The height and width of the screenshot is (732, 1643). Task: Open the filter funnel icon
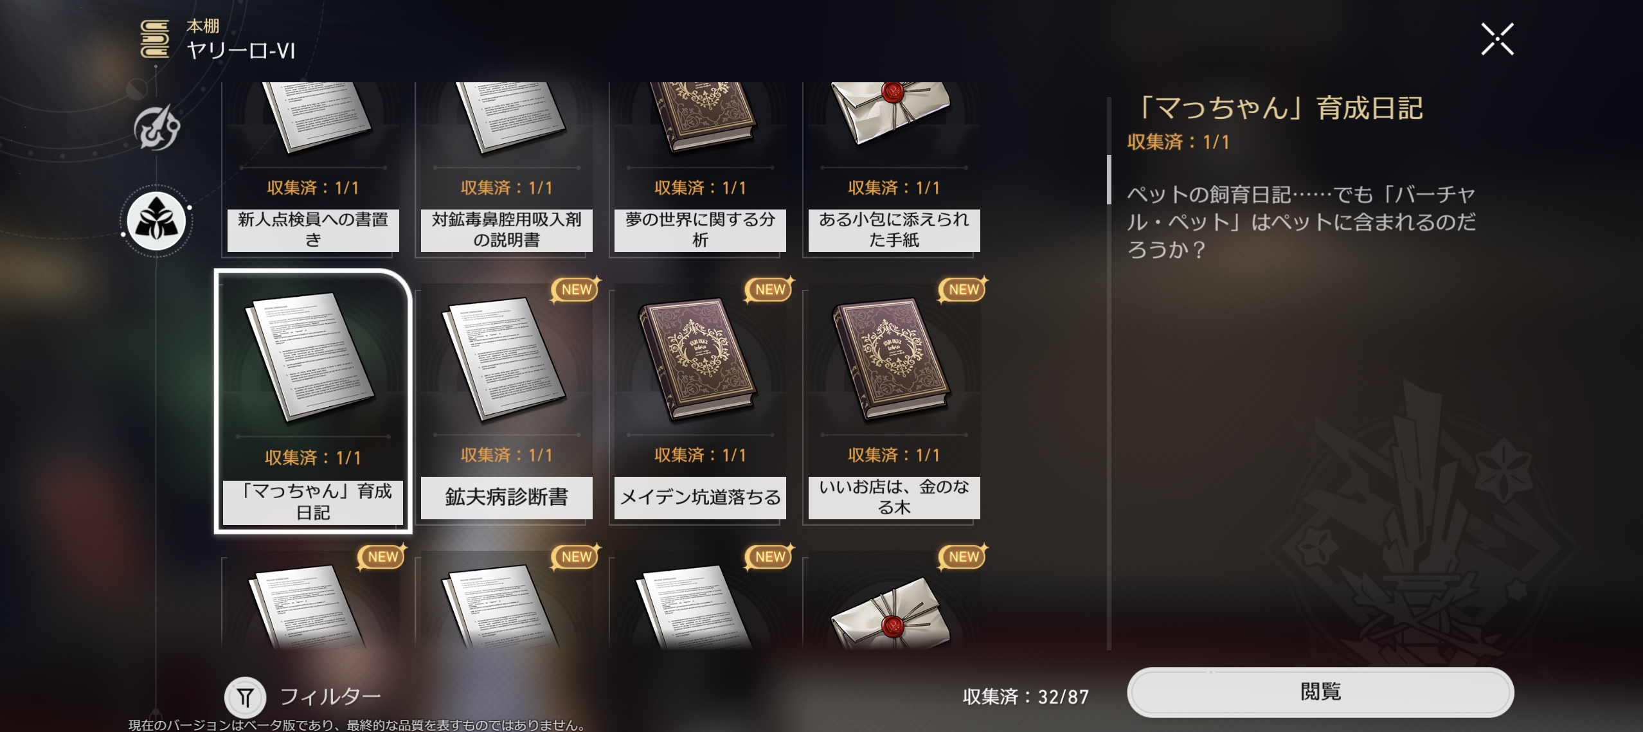click(x=245, y=697)
